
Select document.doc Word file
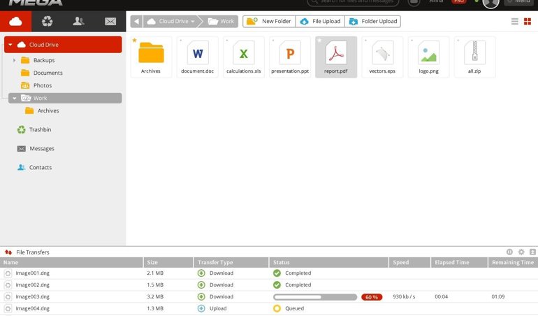[197, 57]
